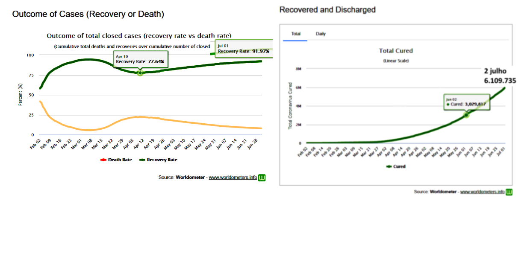This screenshot has height=256, width=530.
Task: Click the Jun 02 Cured tooltip
Action: click(x=466, y=102)
